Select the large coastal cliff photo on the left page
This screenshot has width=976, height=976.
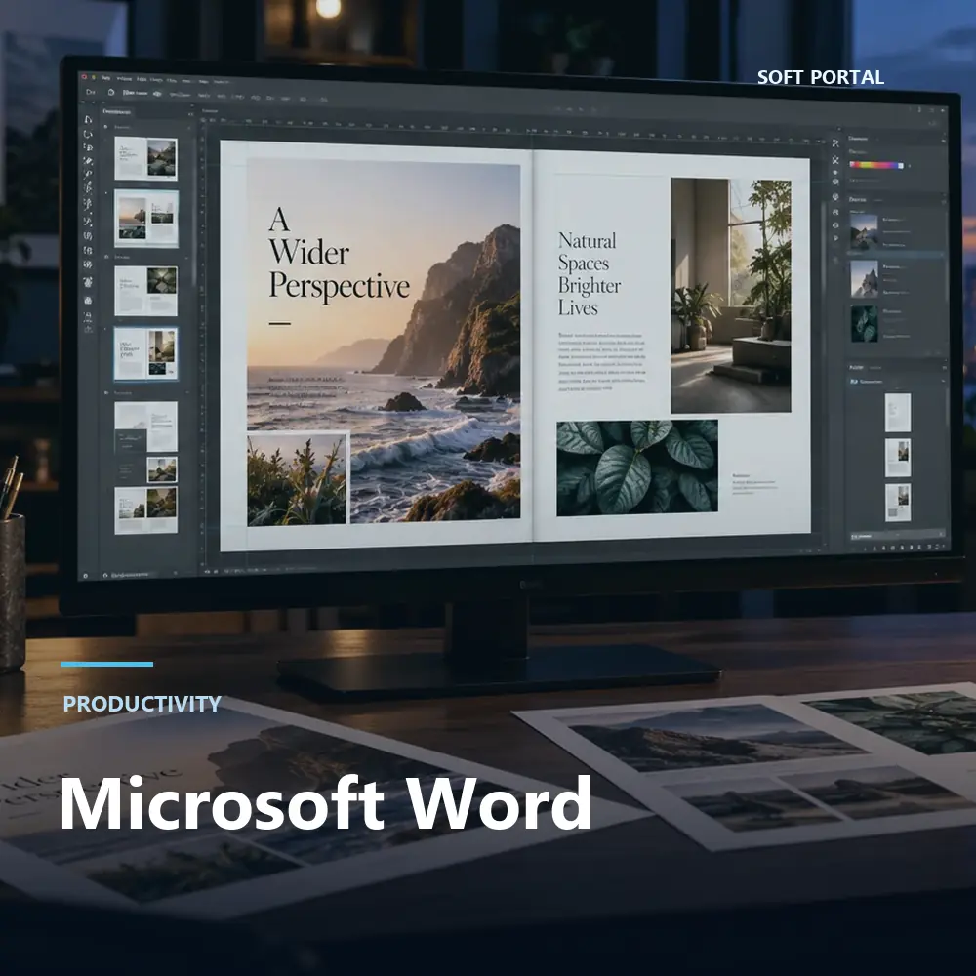384,341
